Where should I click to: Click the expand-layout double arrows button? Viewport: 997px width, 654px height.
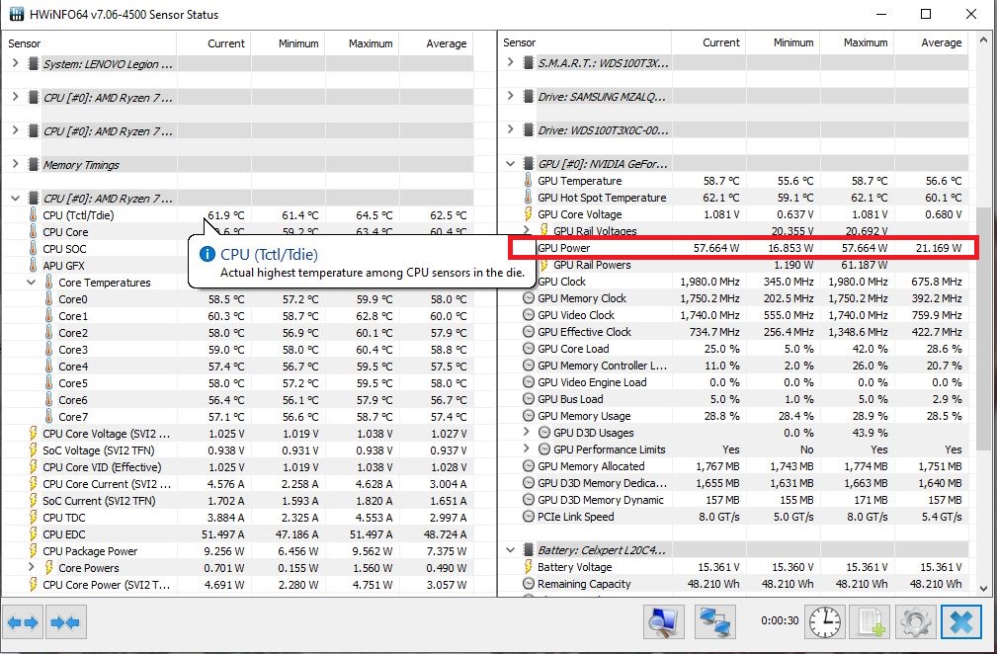[x=23, y=622]
